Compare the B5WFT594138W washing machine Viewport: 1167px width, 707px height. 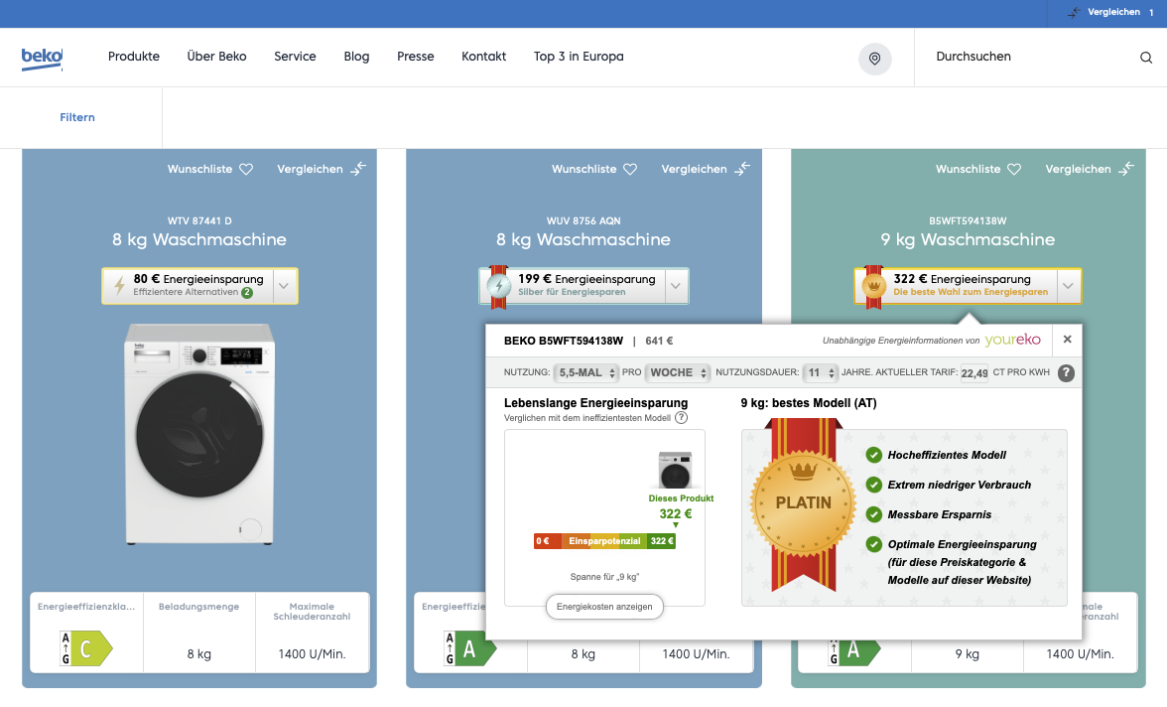(1090, 169)
